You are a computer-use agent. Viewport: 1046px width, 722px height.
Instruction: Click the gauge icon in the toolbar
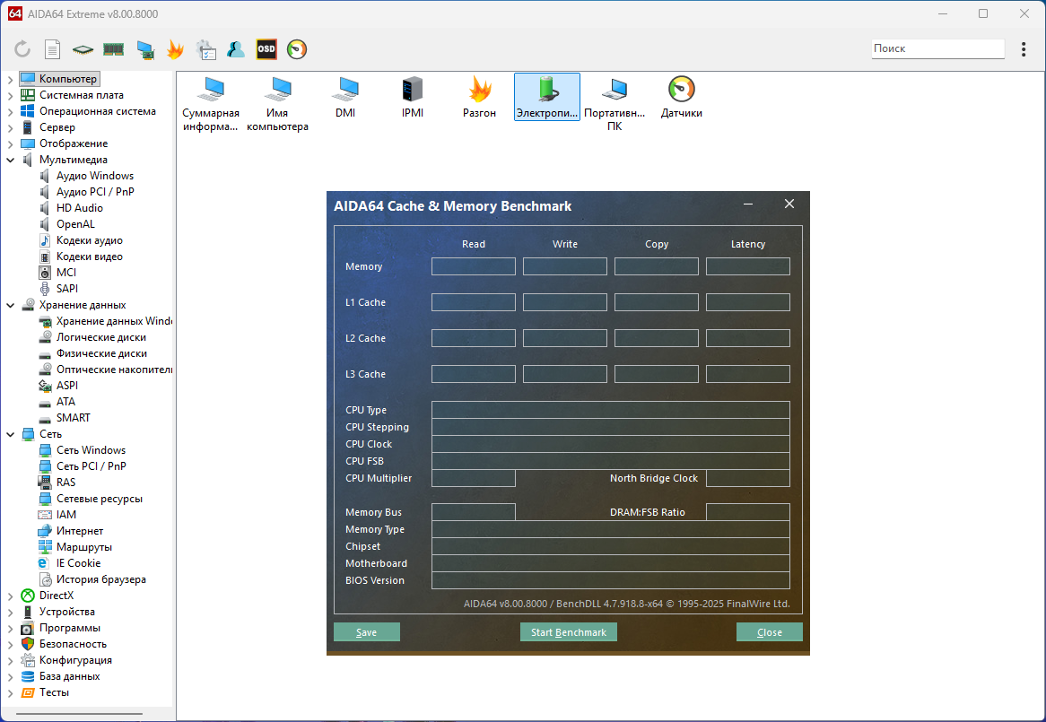point(297,49)
